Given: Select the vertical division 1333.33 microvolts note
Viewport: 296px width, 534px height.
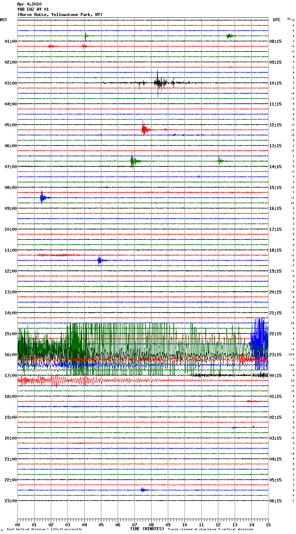Looking at the screenshot, I should pyautogui.click(x=44, y=529).
